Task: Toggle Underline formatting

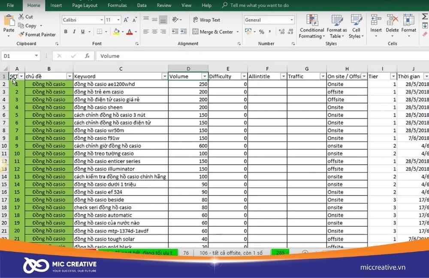Action: tap(83, 32)
